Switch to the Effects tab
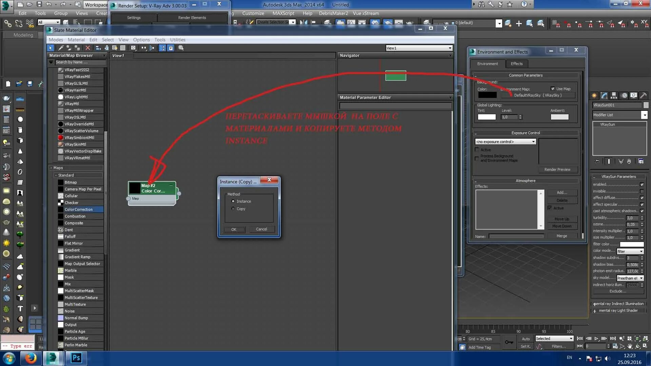 516,64
